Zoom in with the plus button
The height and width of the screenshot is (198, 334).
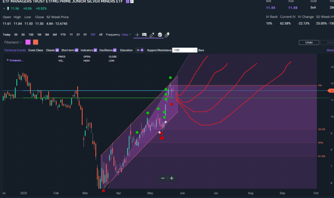(172, 178)
